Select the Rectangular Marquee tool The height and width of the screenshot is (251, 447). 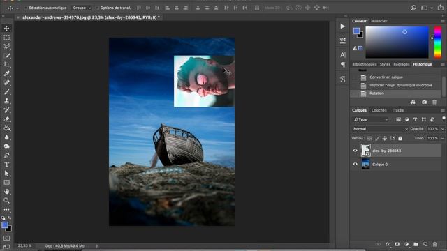click(6, 38)
